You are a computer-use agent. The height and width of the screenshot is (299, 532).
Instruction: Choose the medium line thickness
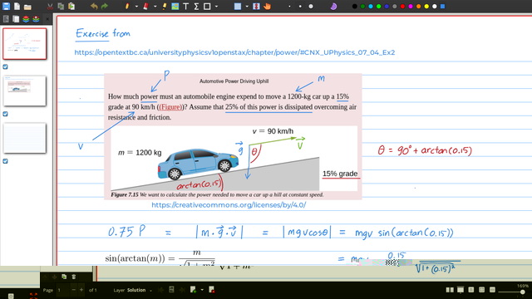click(x=300, y=7)
